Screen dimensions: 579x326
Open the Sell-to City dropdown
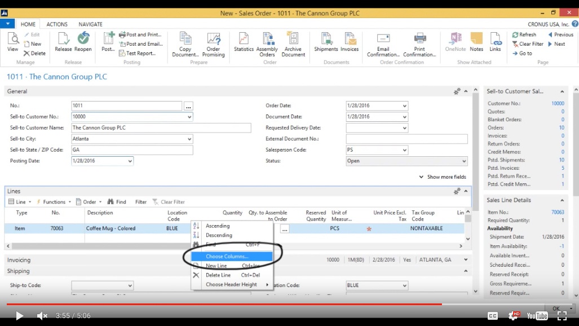[189, 139]
